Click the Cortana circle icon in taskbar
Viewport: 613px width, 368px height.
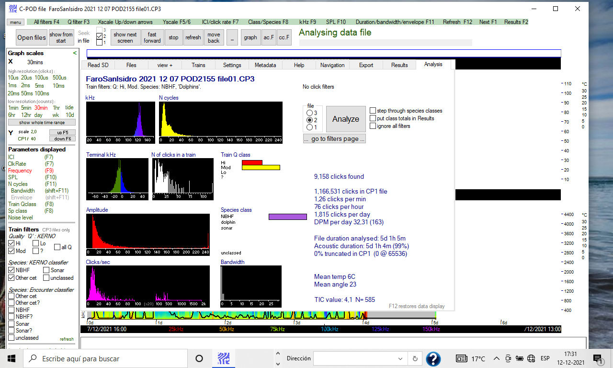click(x=199, y=358)
